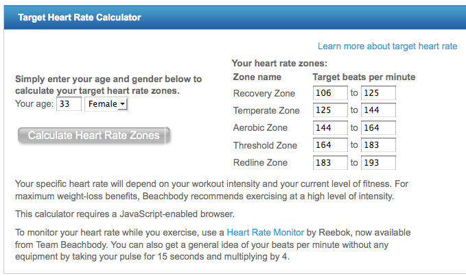Open the Learn more about target heart rate link
The width and height of the screenshot is (466, 276).
pos(387,47)
